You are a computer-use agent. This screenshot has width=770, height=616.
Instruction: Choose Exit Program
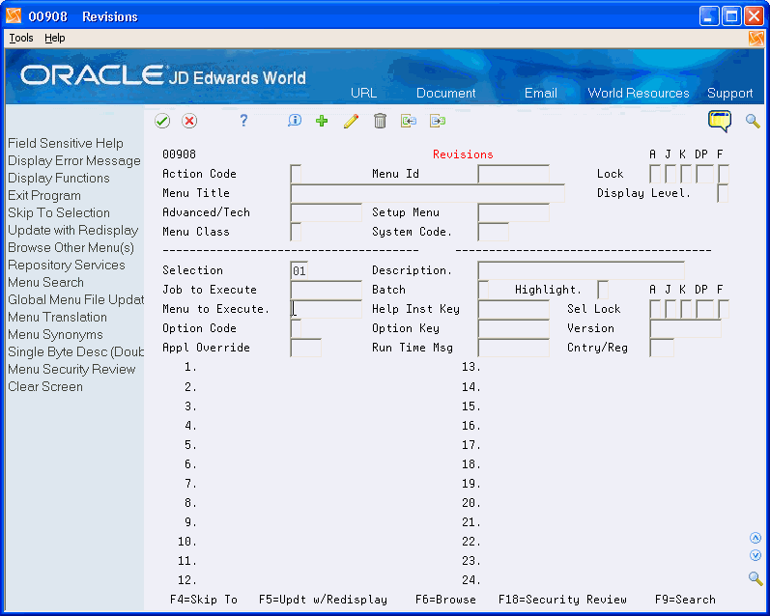point(44,195)
